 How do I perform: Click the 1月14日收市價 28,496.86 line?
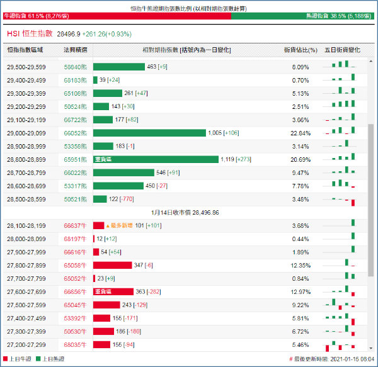tap(185, 213)
